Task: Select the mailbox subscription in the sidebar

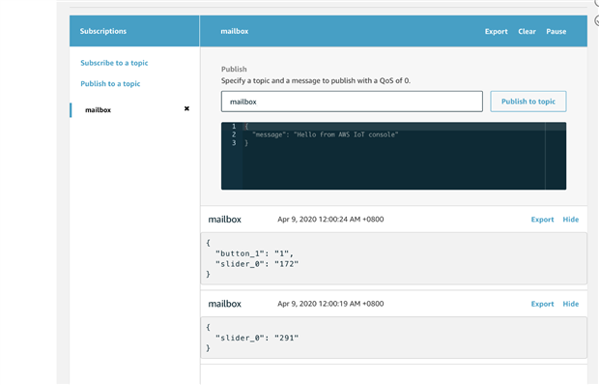Action: 98,110
